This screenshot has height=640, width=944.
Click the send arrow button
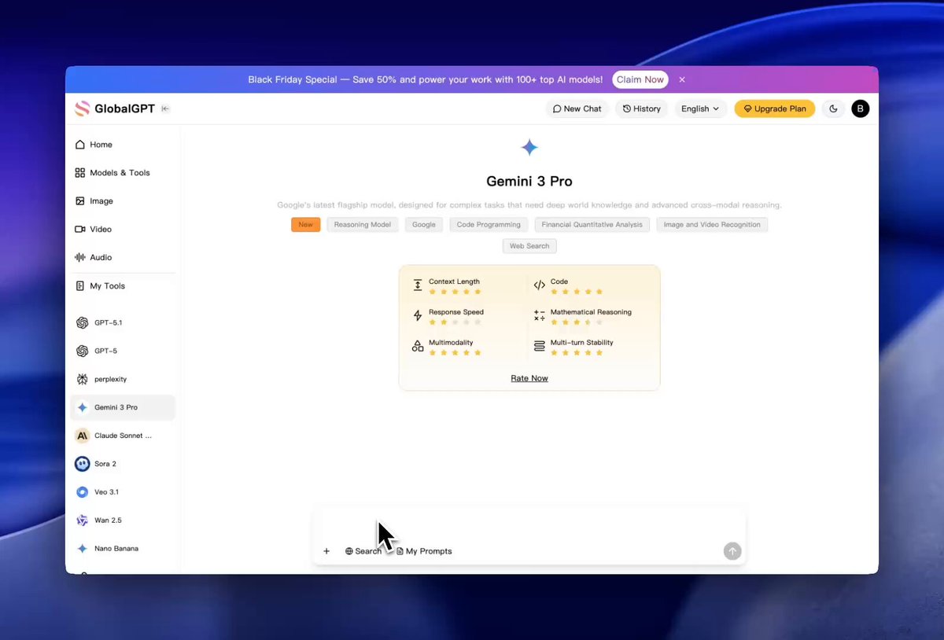click(x=732, y=551)
